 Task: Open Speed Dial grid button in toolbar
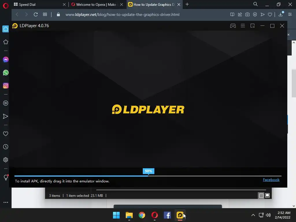click(x=45, y=14)
